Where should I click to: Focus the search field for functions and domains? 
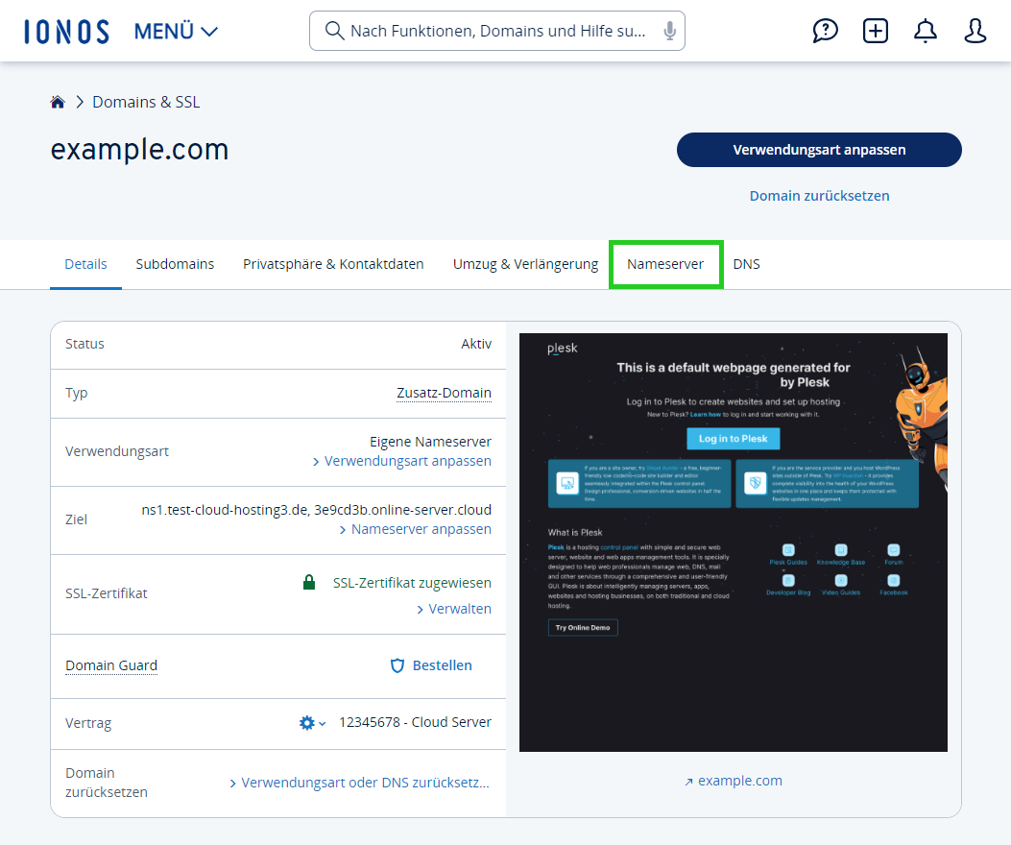(x=497, y=31)
